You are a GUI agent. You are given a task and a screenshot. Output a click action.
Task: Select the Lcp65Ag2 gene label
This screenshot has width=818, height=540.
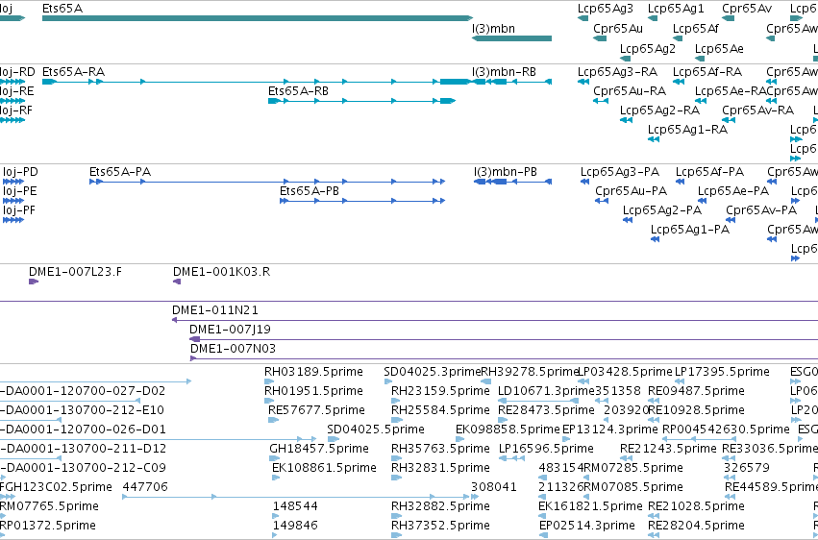648,48
